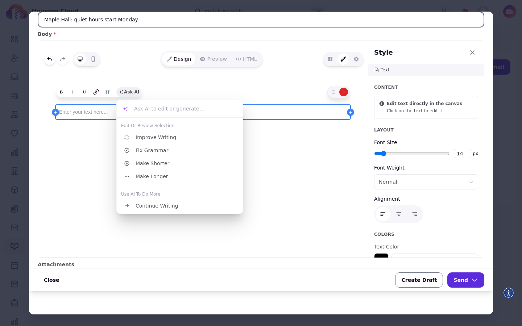This screenshot has width=522, height=326.
Task: Open the blocks grid panel
Action: (x=330, y=59)
